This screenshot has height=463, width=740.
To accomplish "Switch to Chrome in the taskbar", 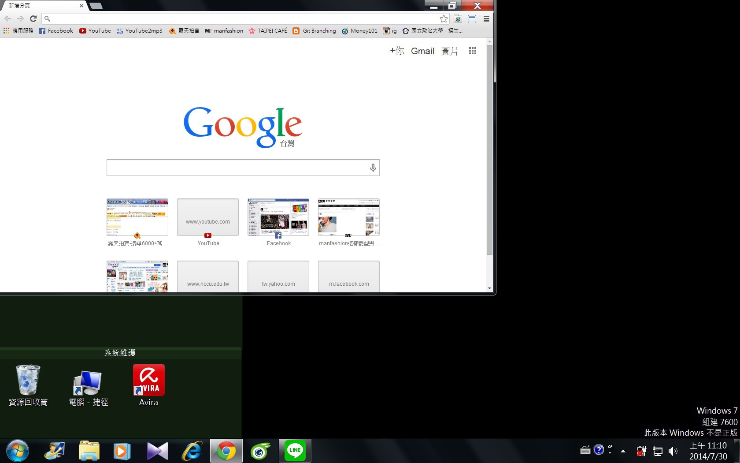I will point(226,451).
